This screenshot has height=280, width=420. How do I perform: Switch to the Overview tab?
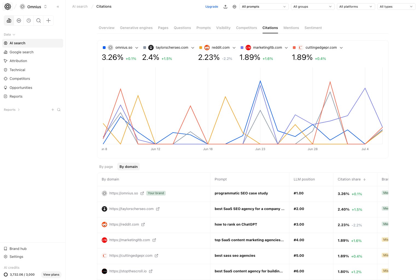pos(107,28)
